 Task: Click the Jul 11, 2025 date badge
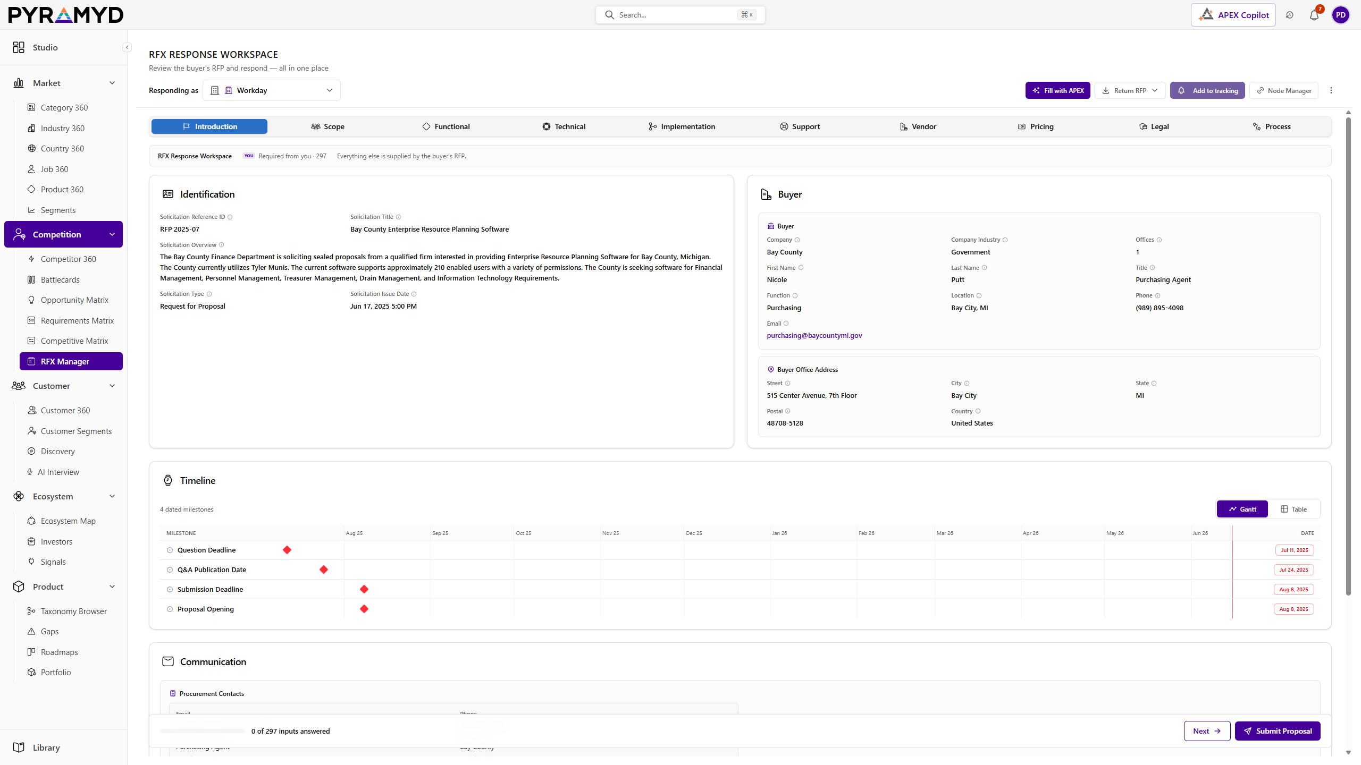[x=1295, y=550]
